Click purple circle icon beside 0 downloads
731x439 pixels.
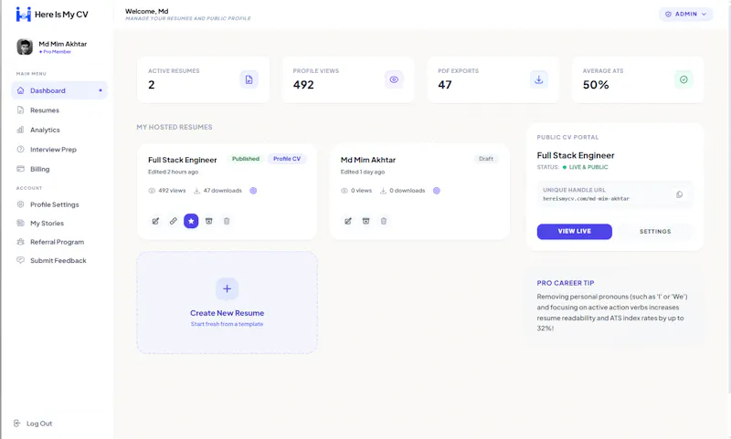coord(437,191)
